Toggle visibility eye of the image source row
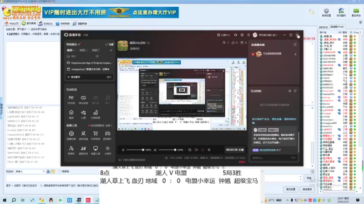Image resolution: width=364 pixels, height=204 pixels. (x=97, y=56)
